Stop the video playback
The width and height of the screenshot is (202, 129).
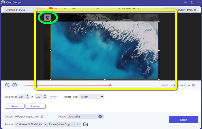click(14, 85)
